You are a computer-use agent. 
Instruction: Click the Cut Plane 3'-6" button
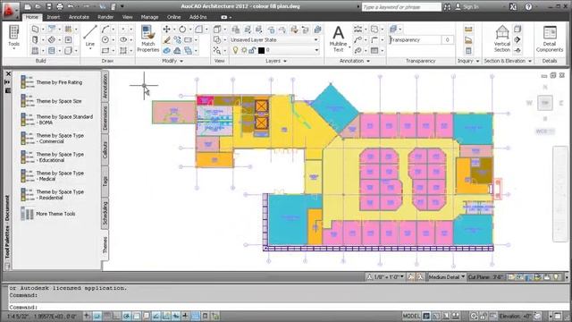pos(486,277)
